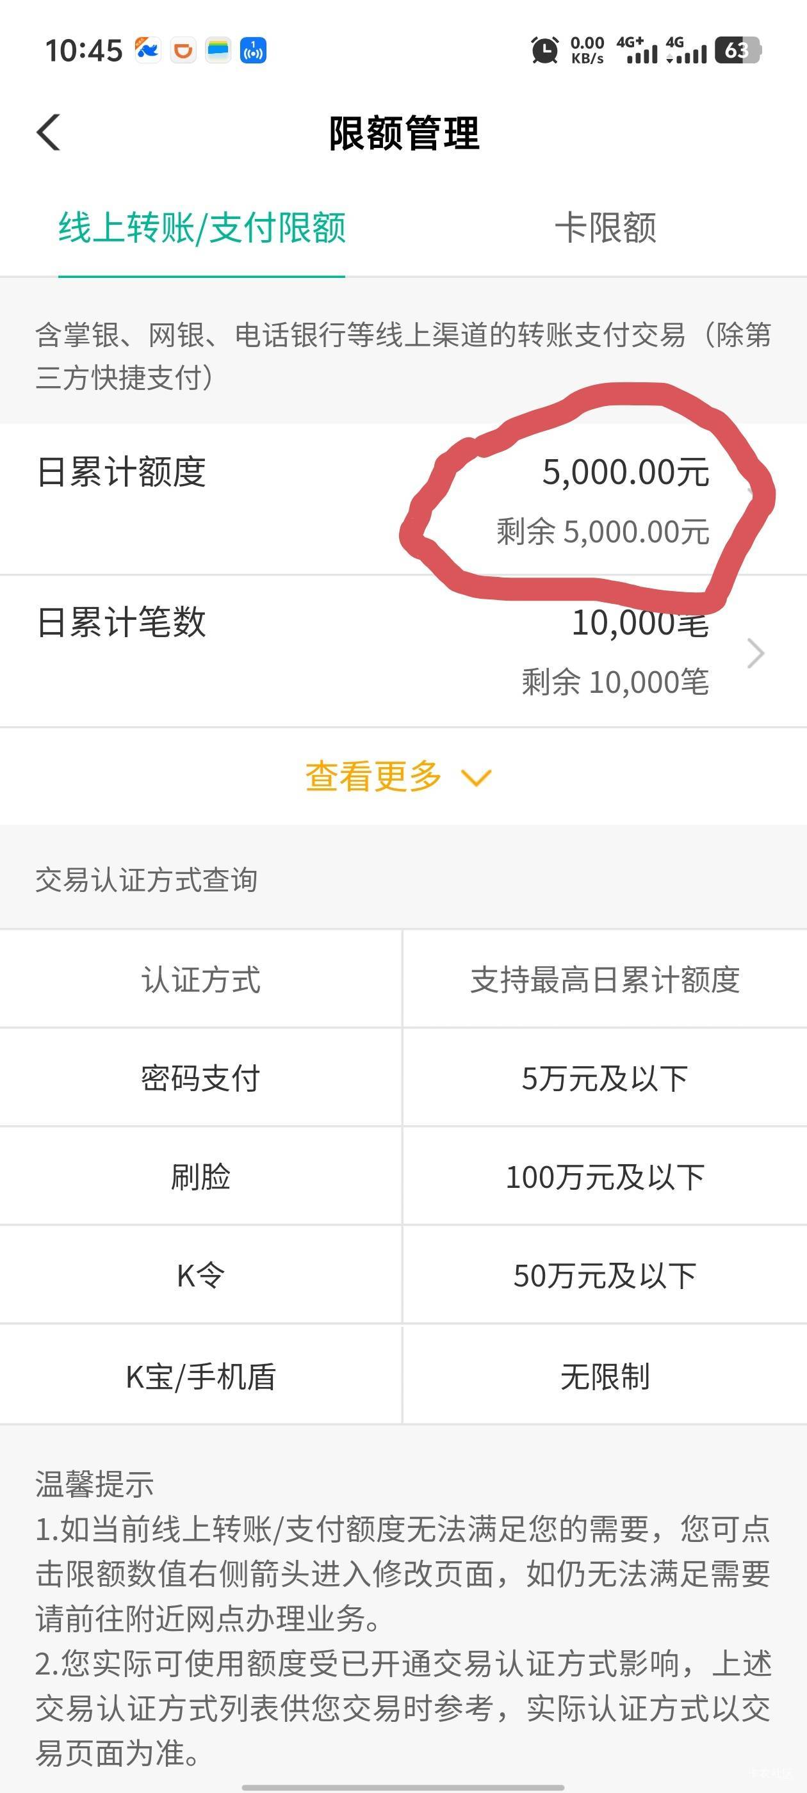Tap the 4G+ signal strength icon
This screenshot has height=1793, width=807.
[x=637, y=51]
